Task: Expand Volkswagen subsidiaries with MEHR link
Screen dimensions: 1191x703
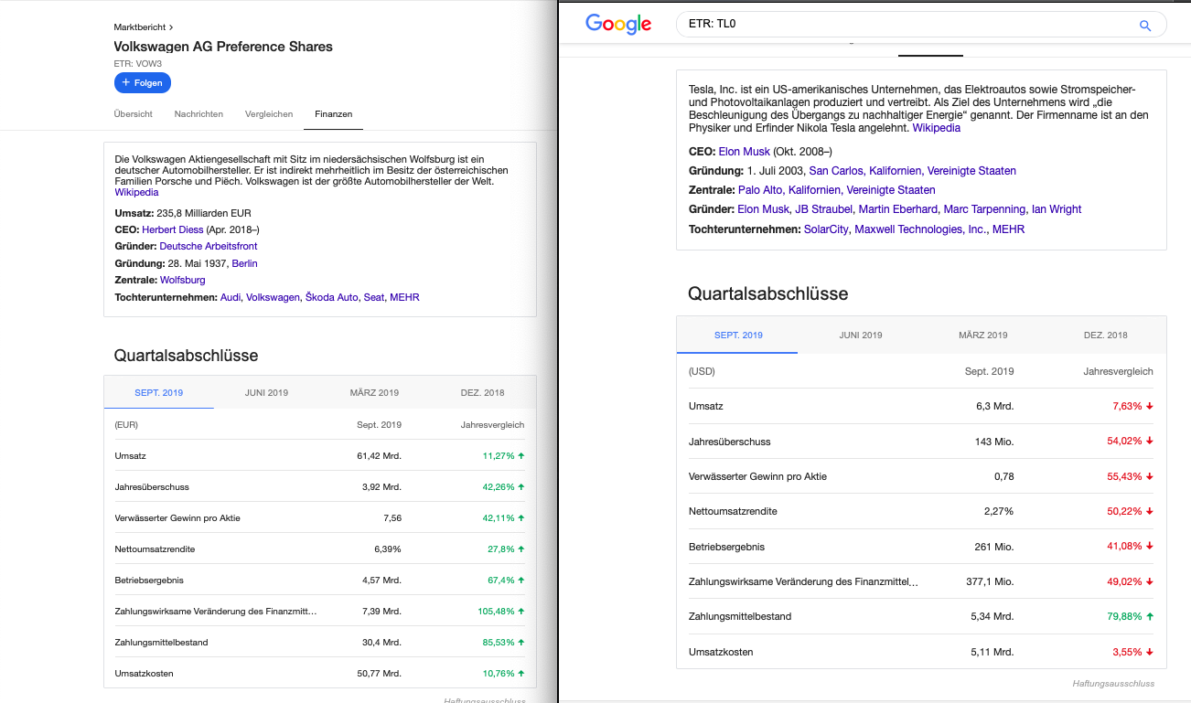Action: (x=404, y=298)
